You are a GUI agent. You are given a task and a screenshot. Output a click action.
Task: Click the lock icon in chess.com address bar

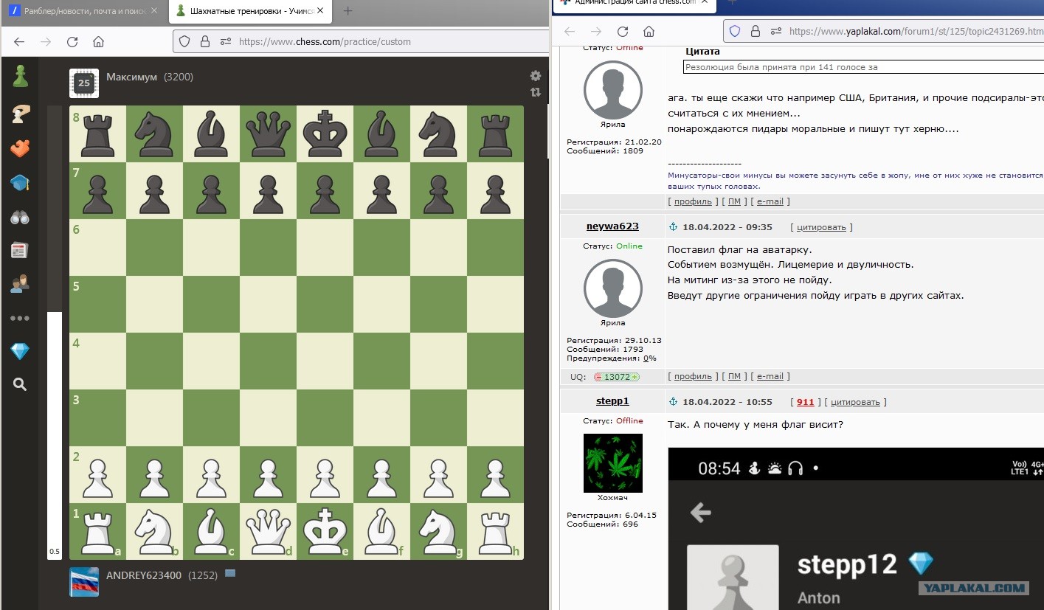click(x=206, y=41)
